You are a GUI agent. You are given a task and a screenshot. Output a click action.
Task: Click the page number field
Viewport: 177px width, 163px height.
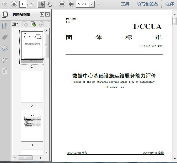click(23, 4)
